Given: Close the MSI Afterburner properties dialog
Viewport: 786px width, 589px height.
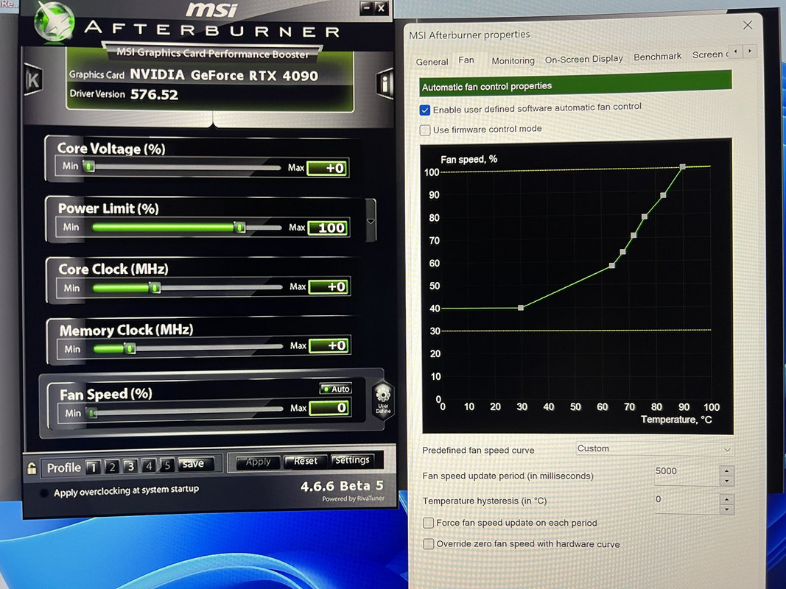Looking at the screenshot, I should (748, 25).
